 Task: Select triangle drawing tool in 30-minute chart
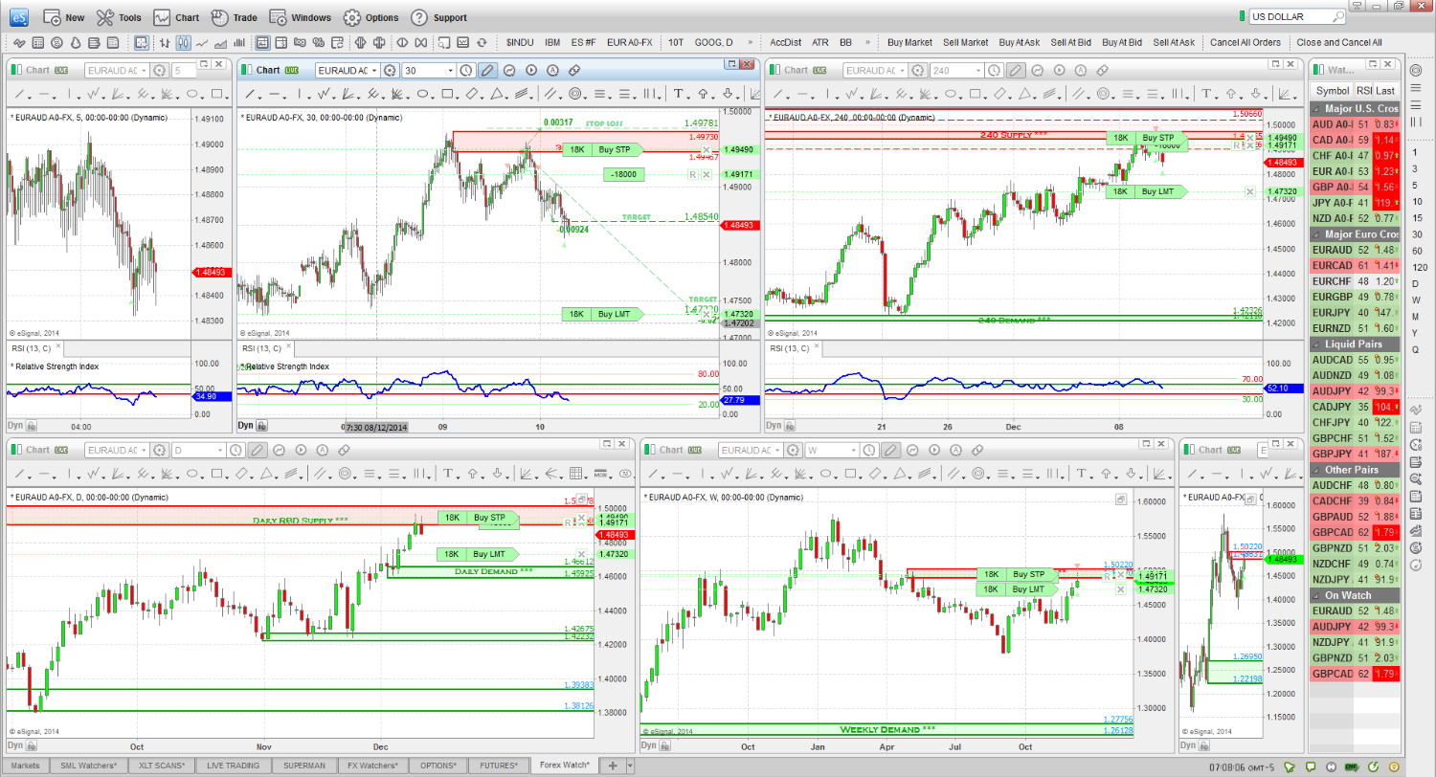tap(497, 93)
